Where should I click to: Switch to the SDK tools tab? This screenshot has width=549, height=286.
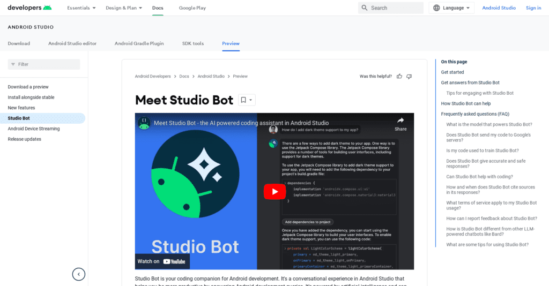pos(193,43)
